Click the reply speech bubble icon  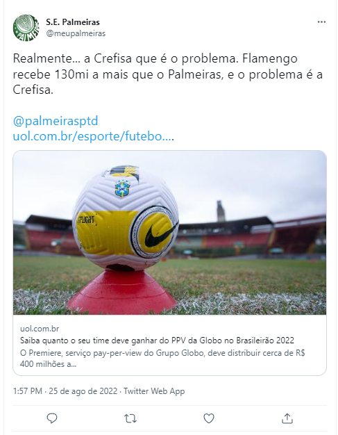(x=52, y=418)
